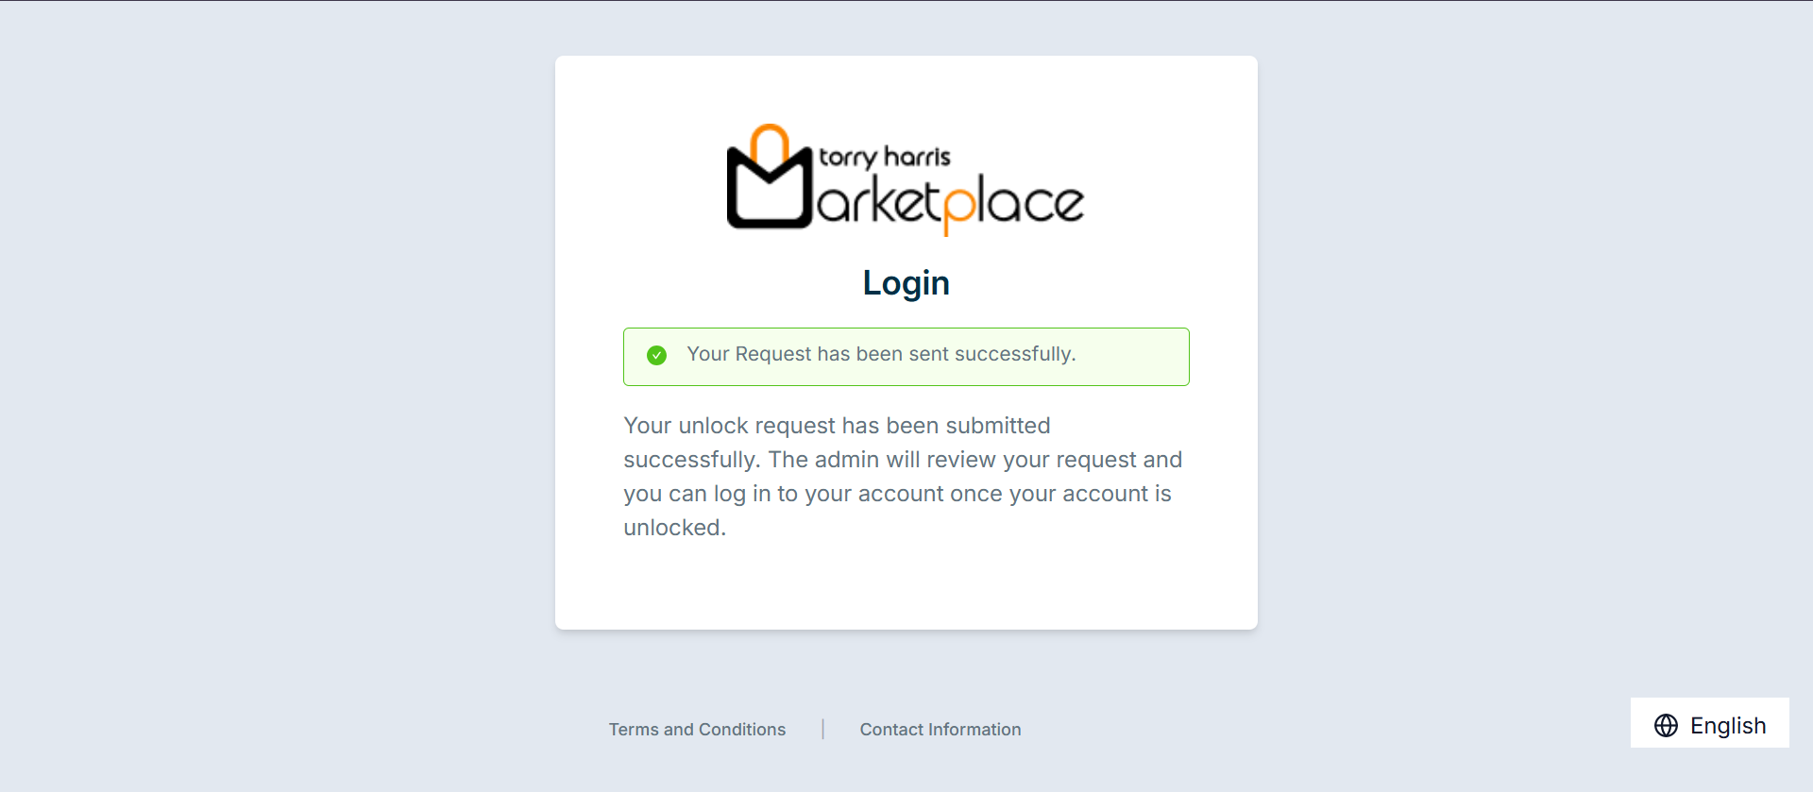The image size is (1813, 792).
Task: Click the Login heading
Action: [x=906, y=283]
